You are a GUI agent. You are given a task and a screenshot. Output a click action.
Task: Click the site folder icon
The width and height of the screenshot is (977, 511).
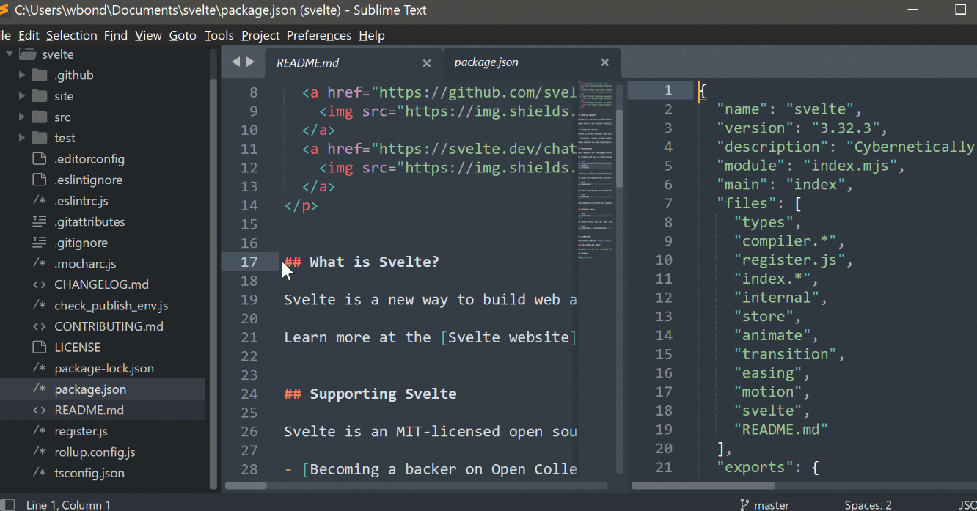(x=40, y=96)
